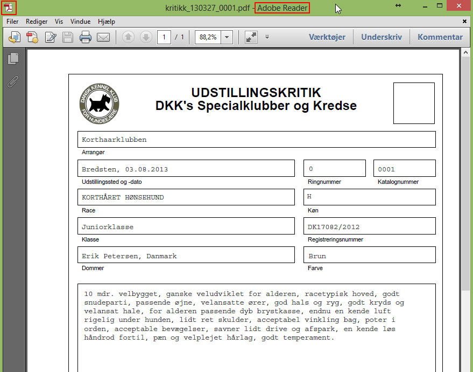Print the document with the printer icon
473x372 pixels.
[86, 37]
